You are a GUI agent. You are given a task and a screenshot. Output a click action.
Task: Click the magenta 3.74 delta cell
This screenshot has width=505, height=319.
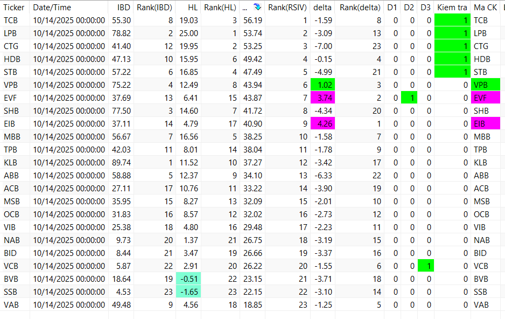pyautogui.click(x=322, y=98)
